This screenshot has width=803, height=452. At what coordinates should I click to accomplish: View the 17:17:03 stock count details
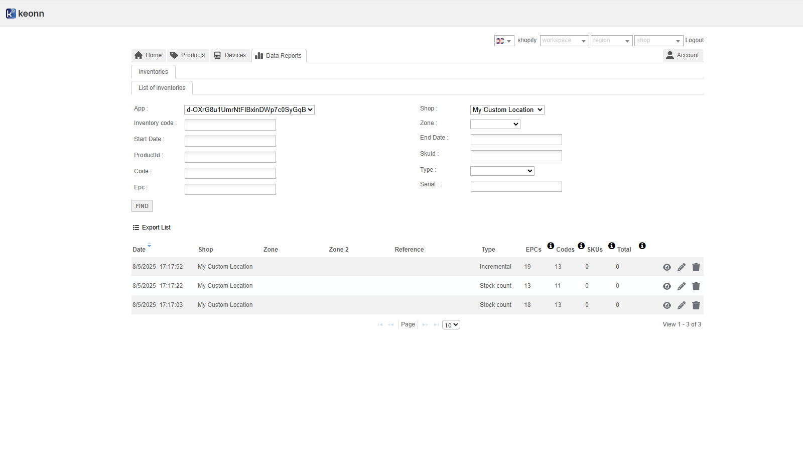coord(666,305)
